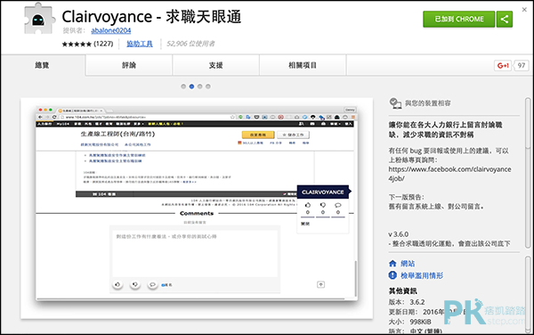Select the fourth carousel dot
This screenshot has height=335, width=534.
(207, 86)
